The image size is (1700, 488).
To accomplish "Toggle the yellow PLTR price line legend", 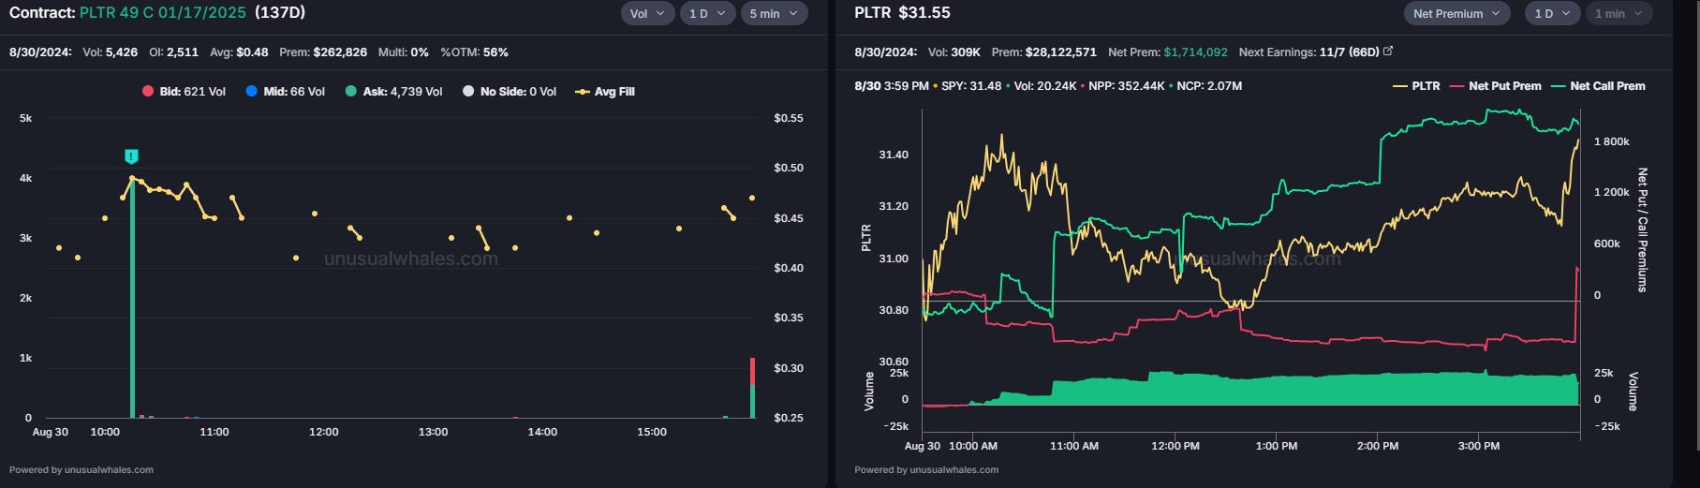I will coord(1417,86).
